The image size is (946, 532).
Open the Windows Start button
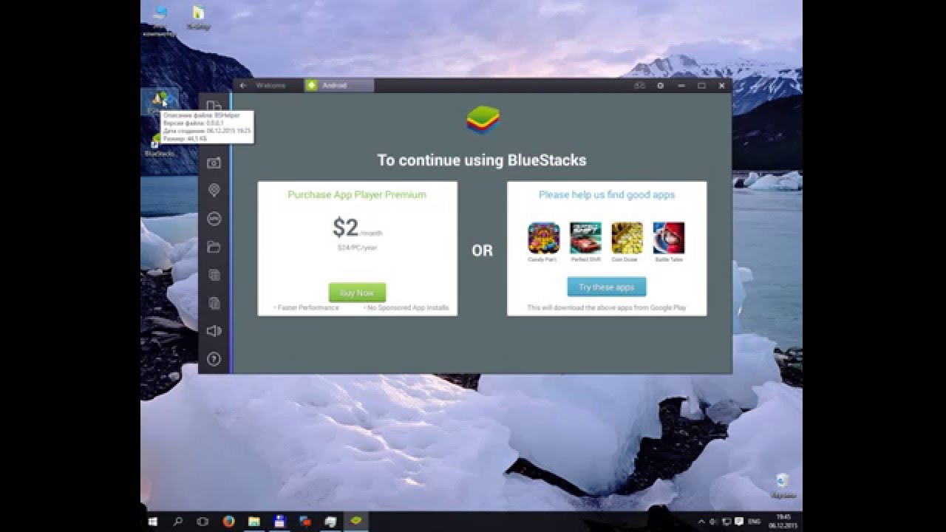point(153,522)
